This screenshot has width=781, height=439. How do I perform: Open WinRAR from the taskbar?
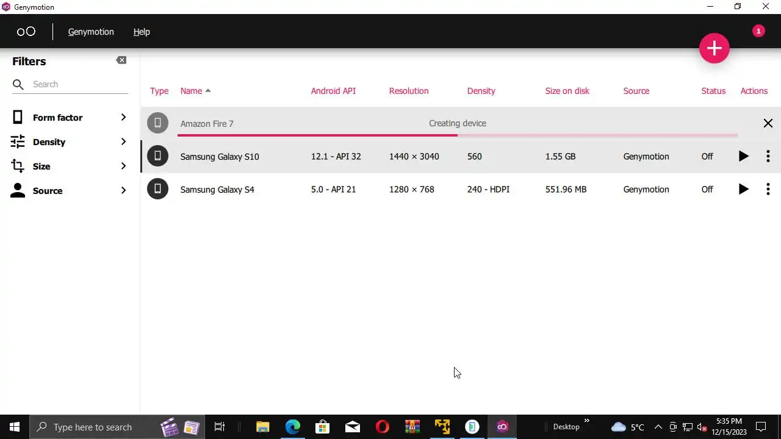[412, 427]
